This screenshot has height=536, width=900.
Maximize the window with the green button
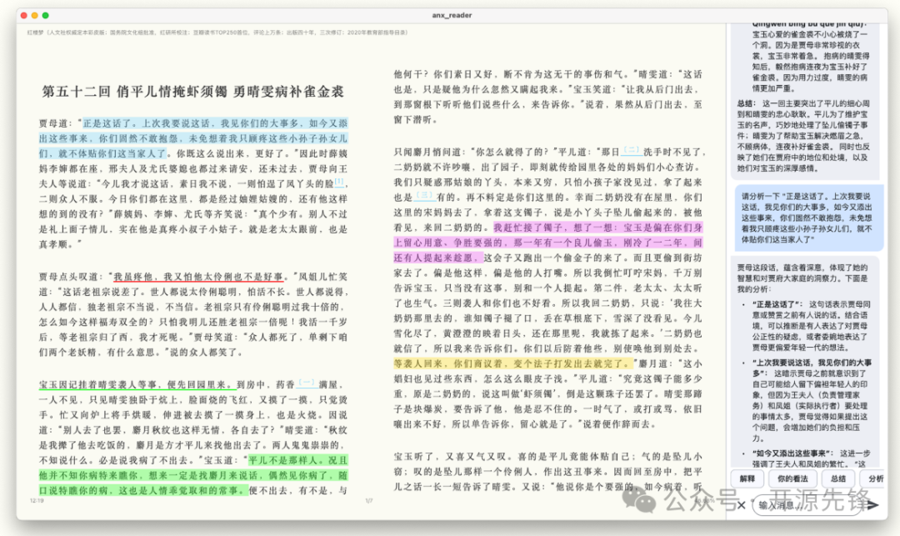pyautogui.click(x=45, y=16)
